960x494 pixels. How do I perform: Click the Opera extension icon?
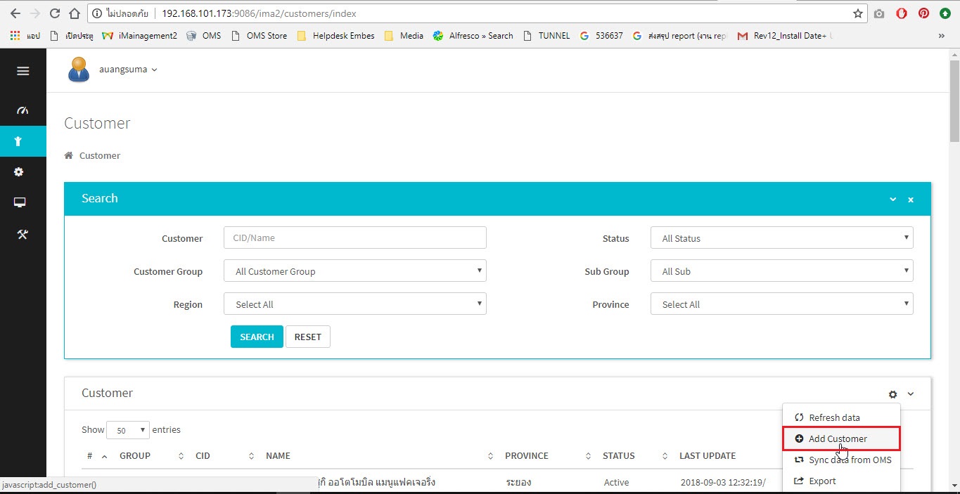pos(902,13)
